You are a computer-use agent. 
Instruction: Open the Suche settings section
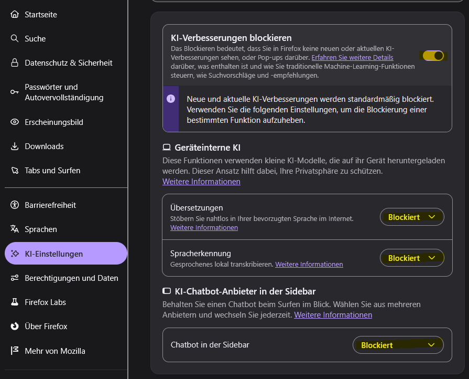[x=66, y=38]
